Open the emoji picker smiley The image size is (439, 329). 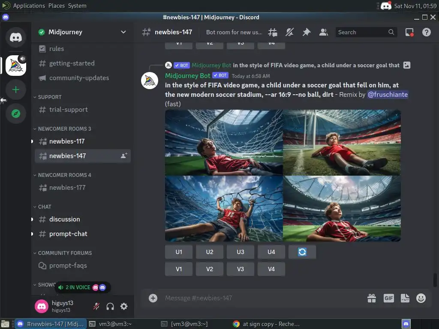coord(421,298)
